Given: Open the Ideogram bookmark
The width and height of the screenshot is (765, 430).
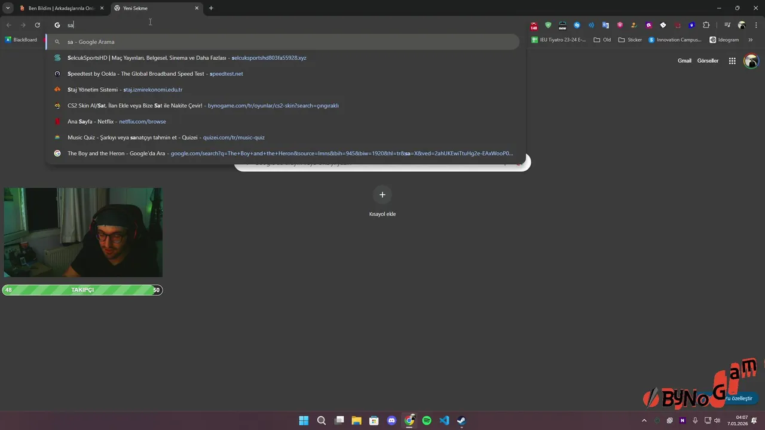Looking at the screenshot, I should [724, 40].
